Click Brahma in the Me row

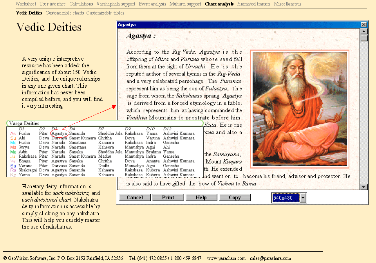point(154,152)
